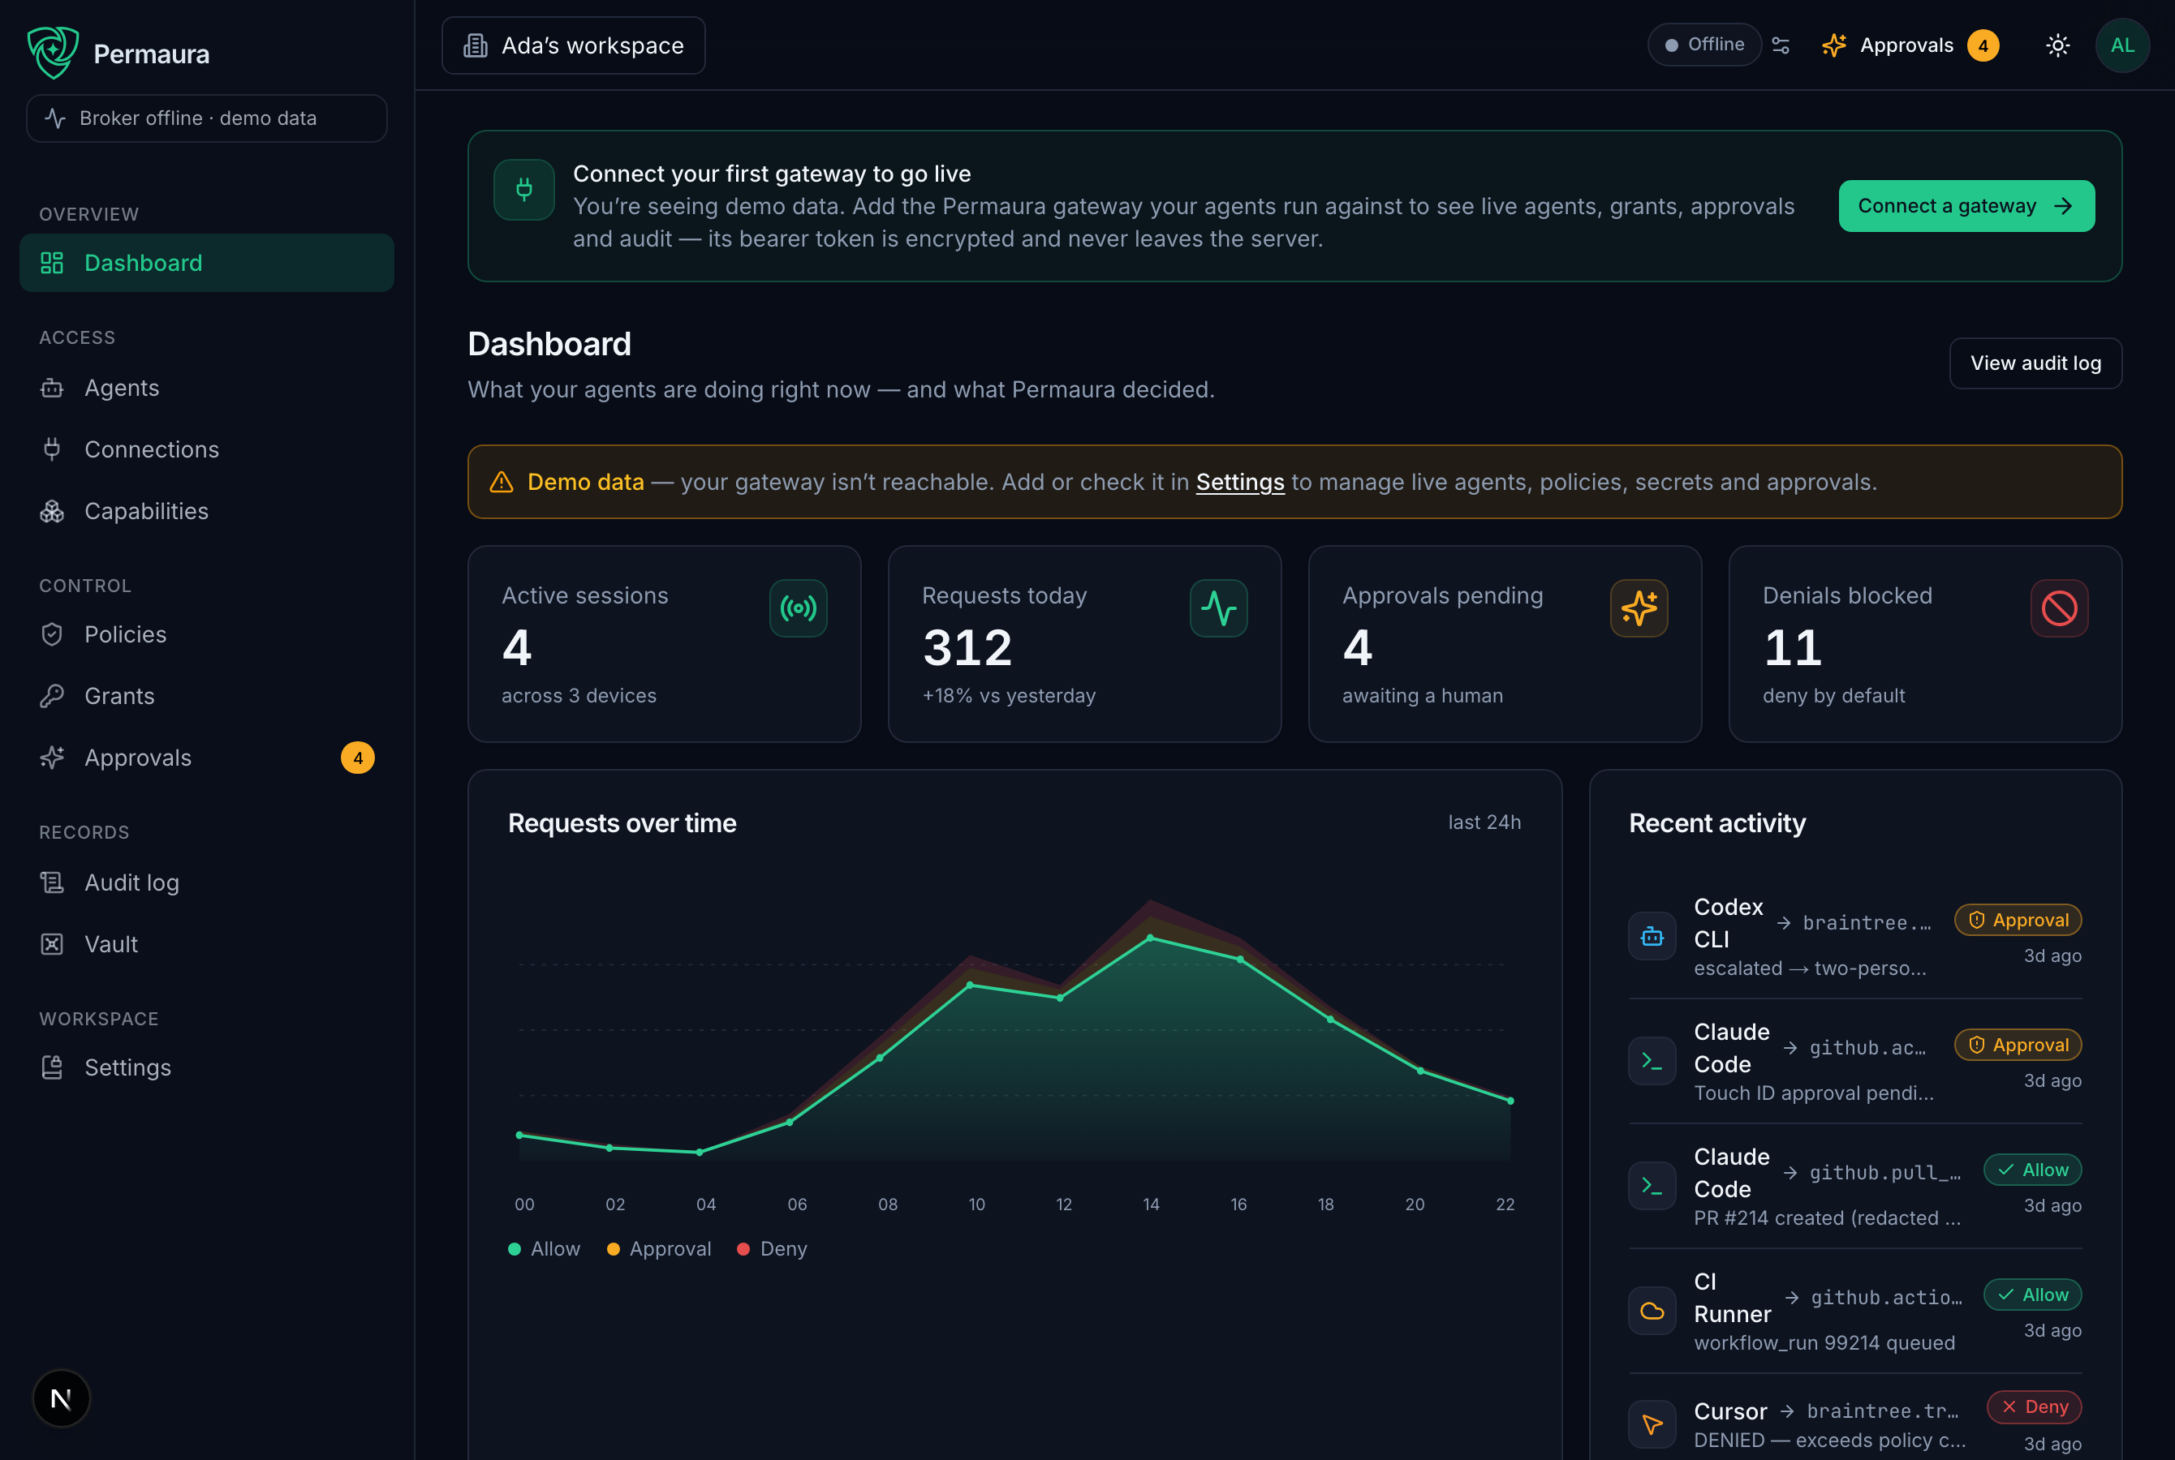Image resolution: width=2175 pixels, height=1460 pixels.
Task: Click the View audit log button
Action: (x=2035, y=363)
